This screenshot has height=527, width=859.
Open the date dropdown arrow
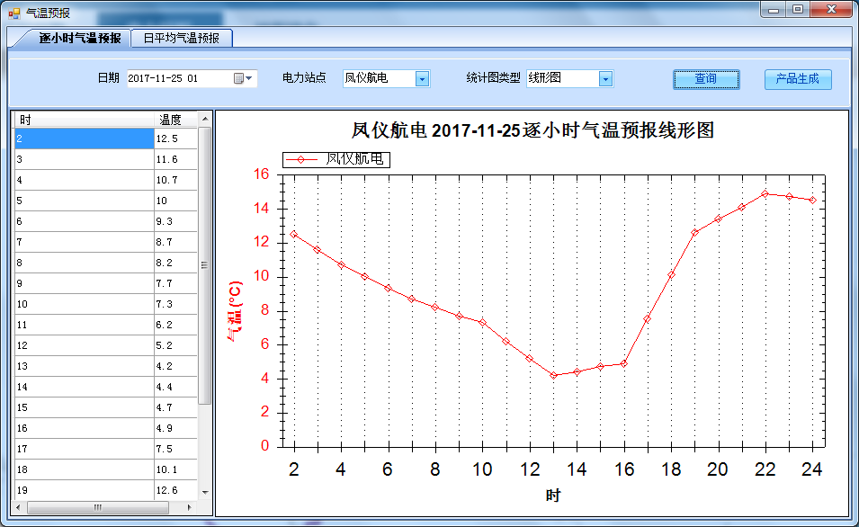[x=249, y=78]
